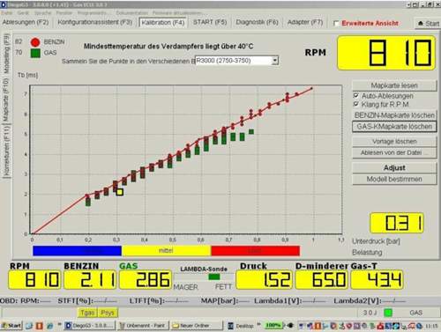Click the green GAS status light
This screenshot has width=441, height=332.
[x=388, y=313]
